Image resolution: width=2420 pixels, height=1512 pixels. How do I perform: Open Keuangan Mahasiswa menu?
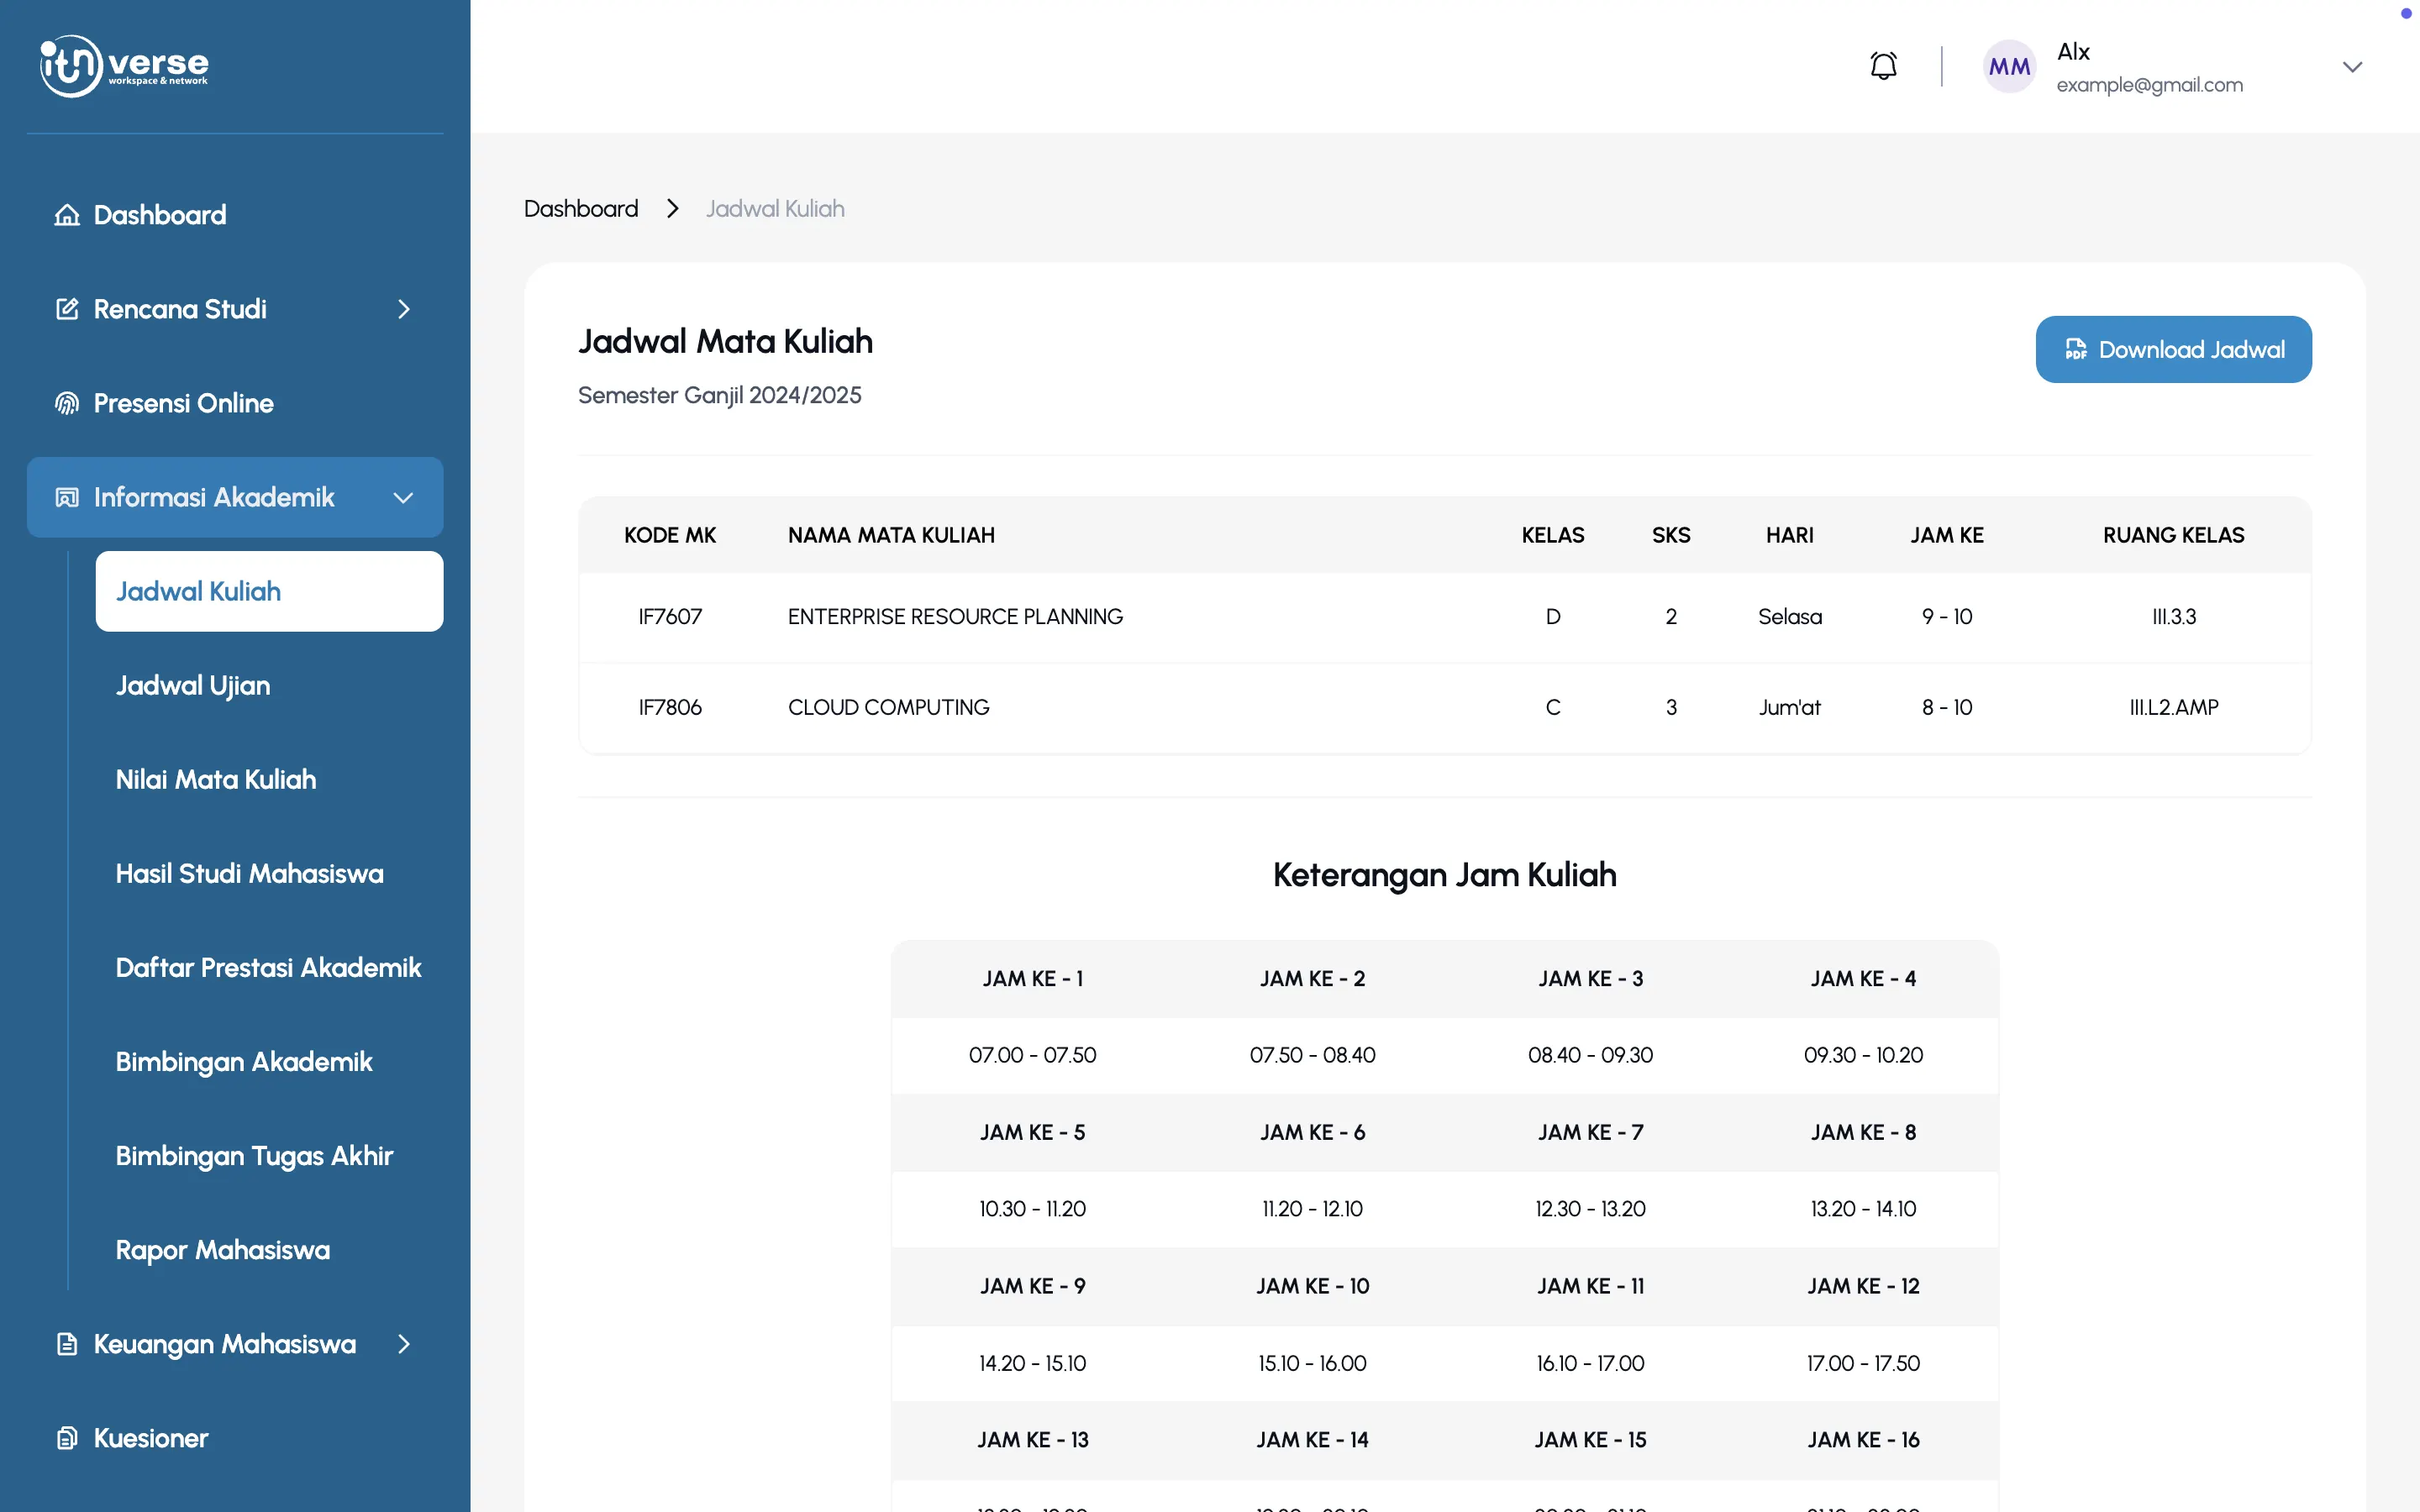coord(235,1344)
